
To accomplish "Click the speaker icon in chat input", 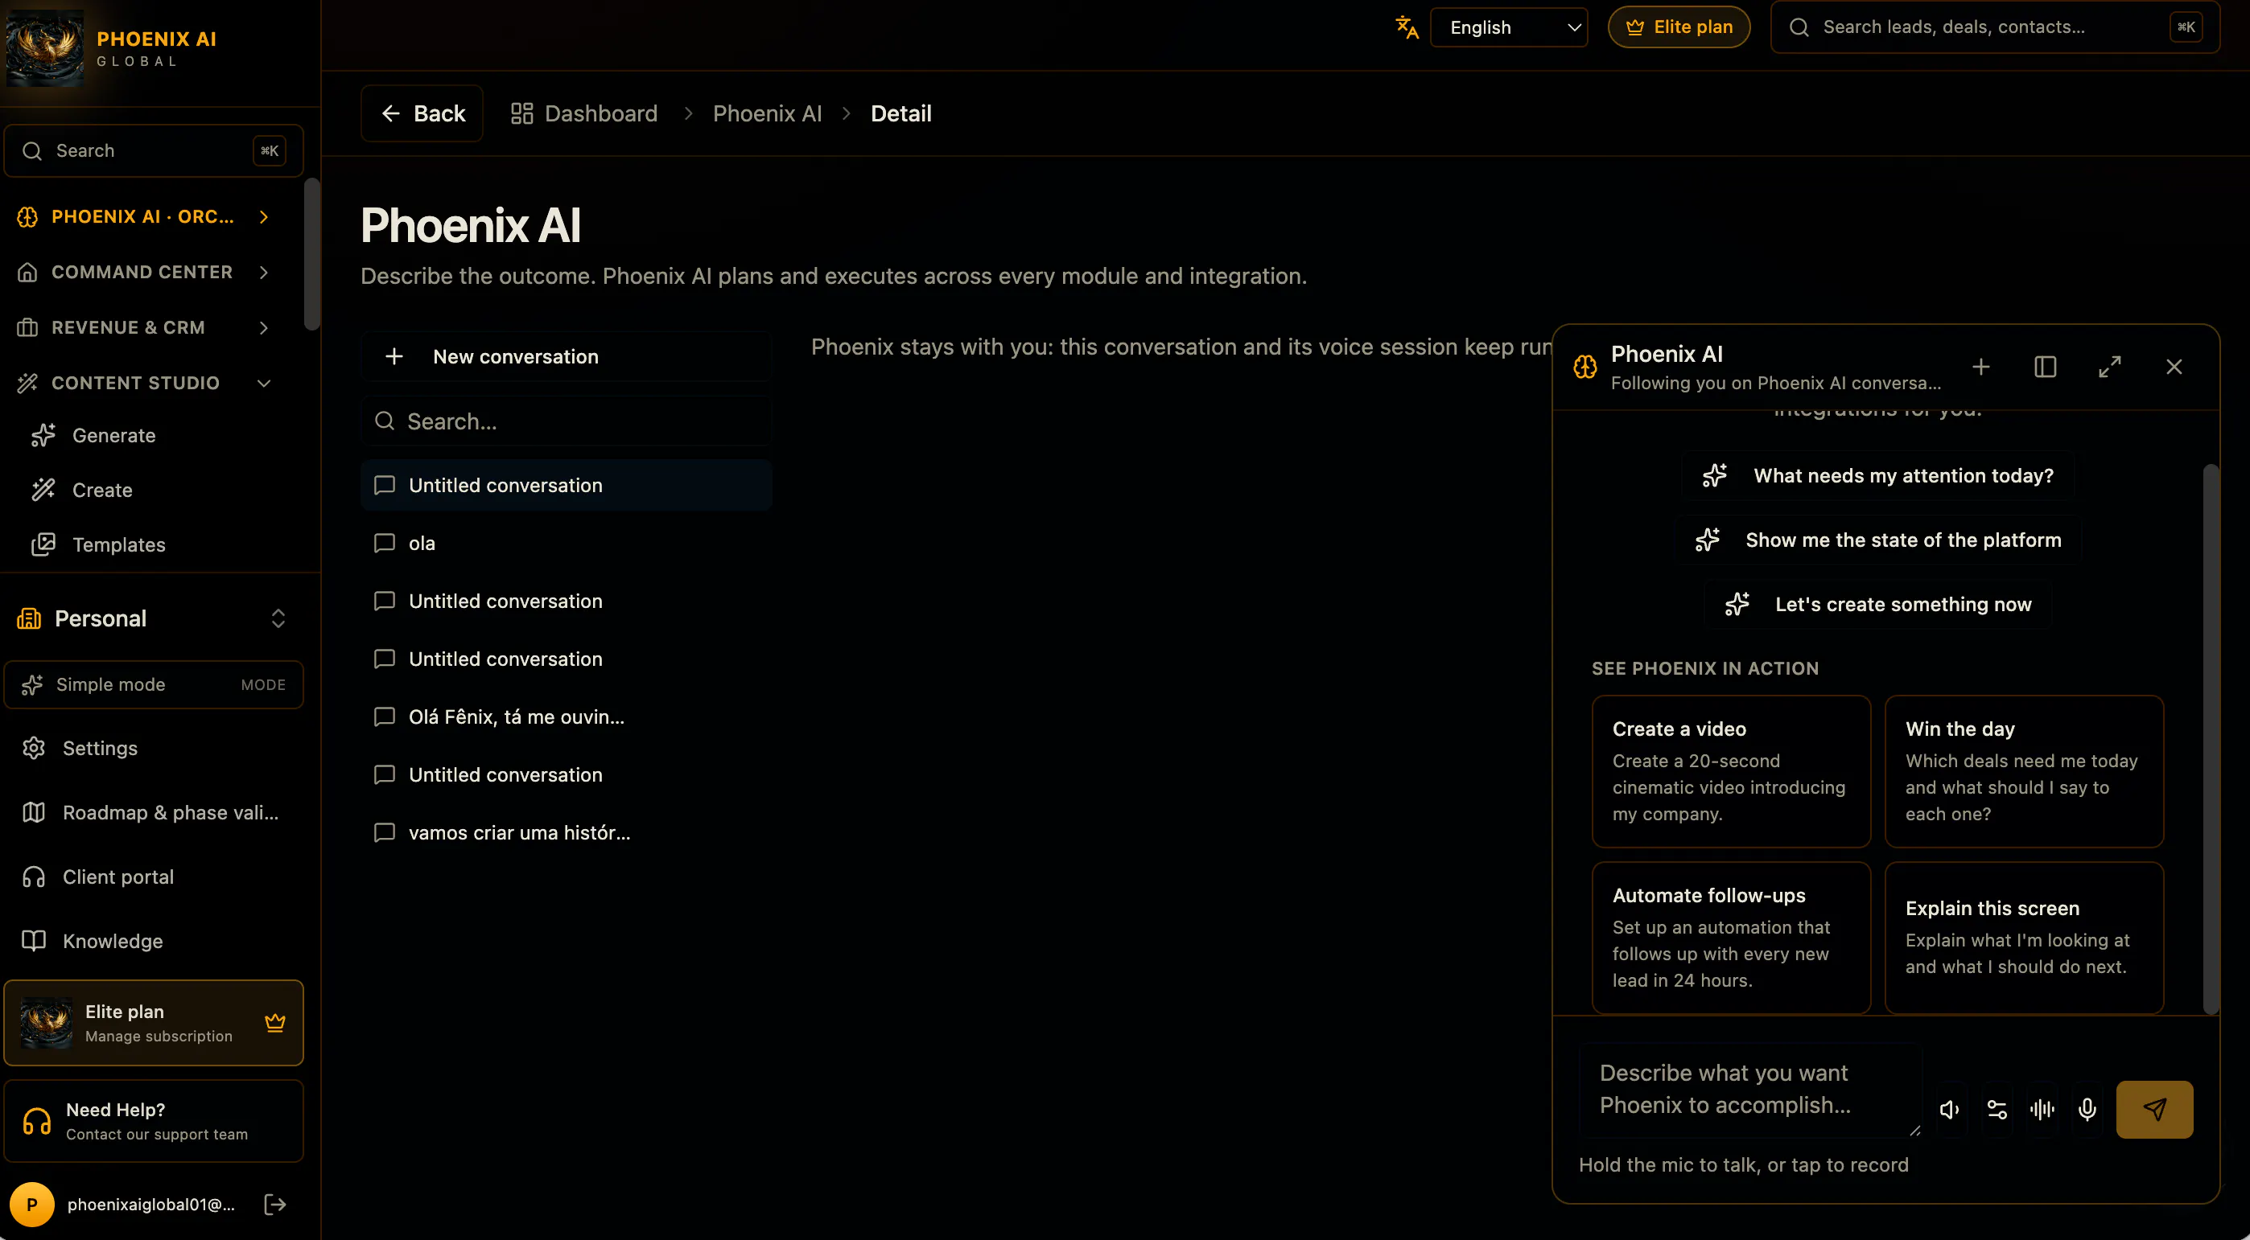I will click(1950, 1109).
